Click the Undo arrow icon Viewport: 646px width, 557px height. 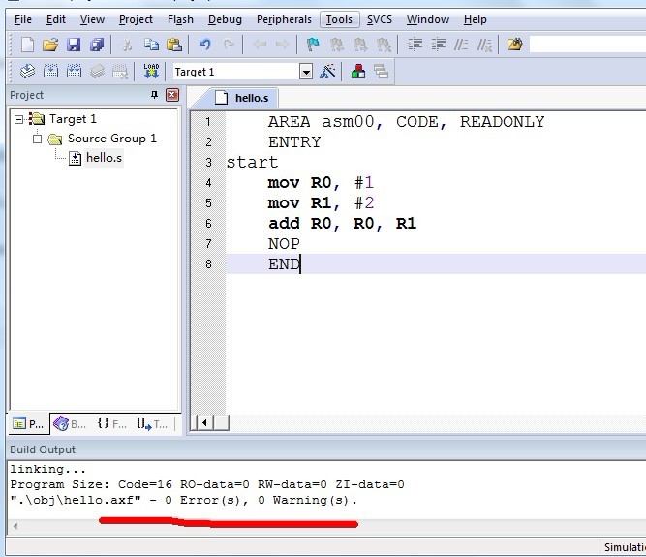[204, 45]
